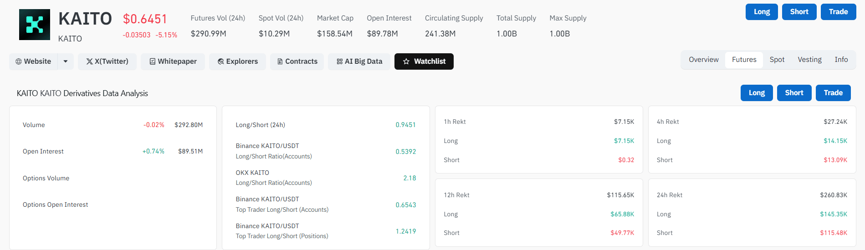Click the Max Supply label

(568, 18)
